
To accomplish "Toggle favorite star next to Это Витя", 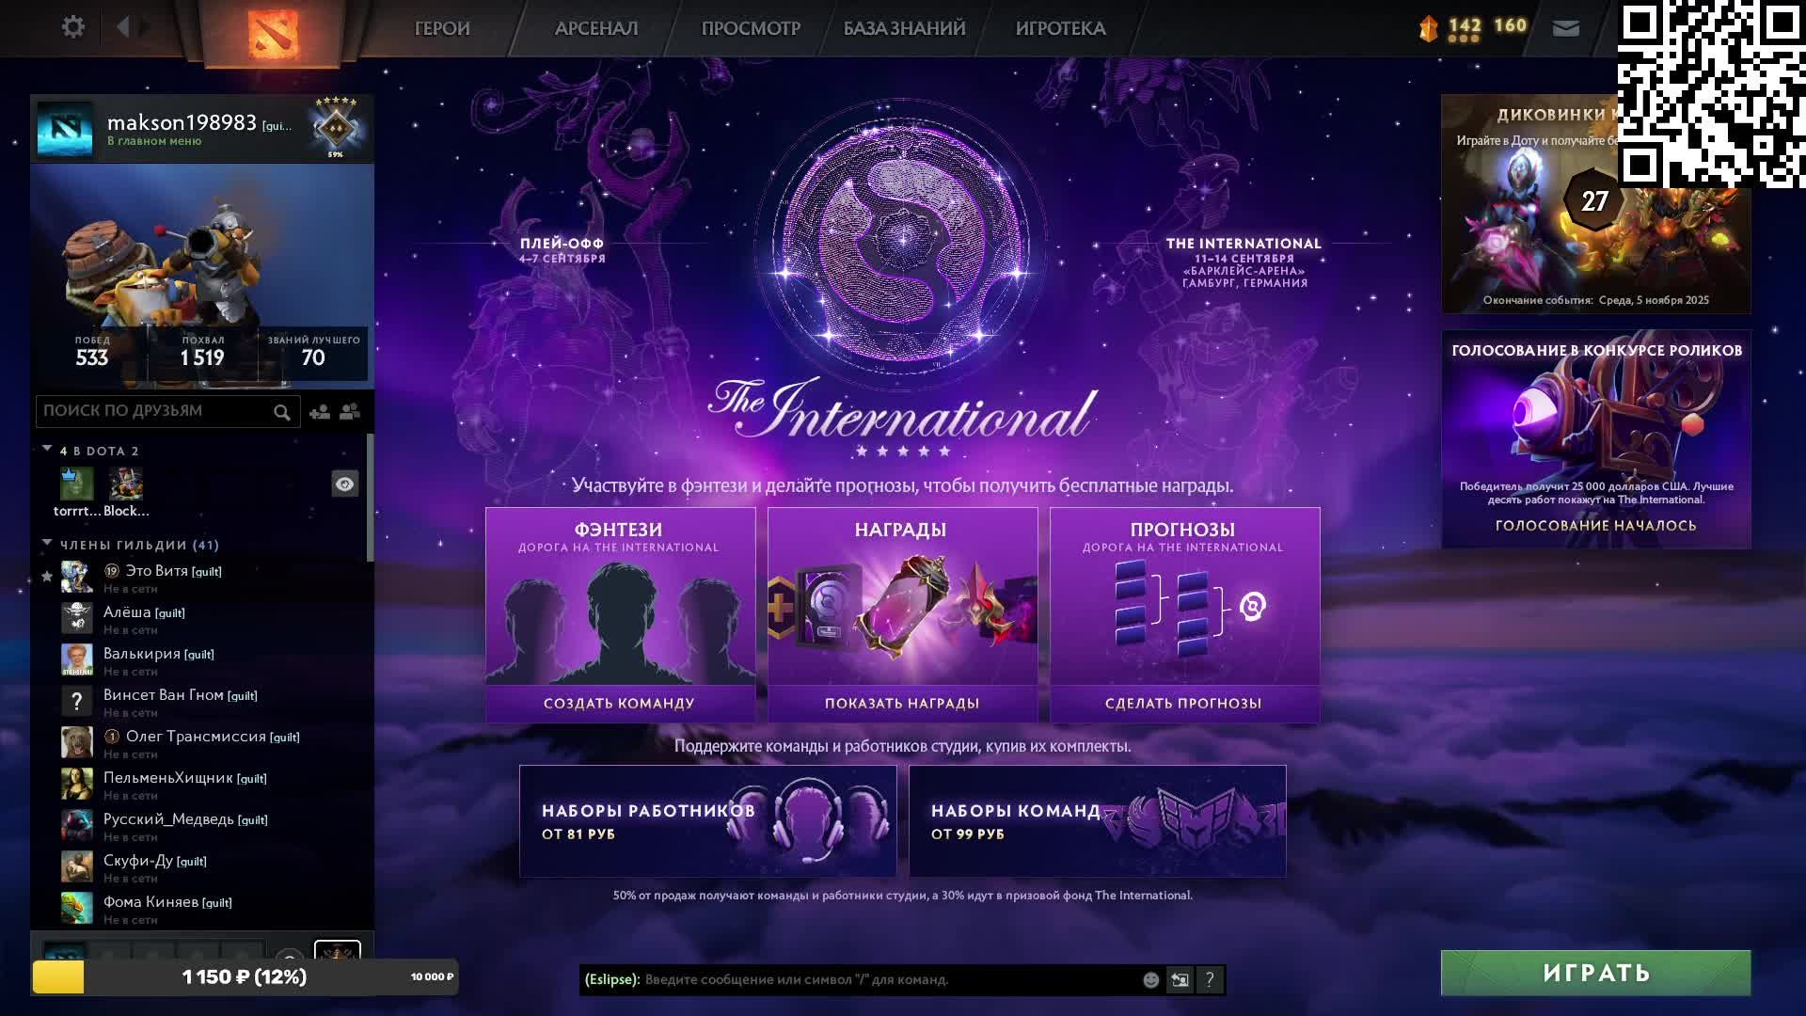I will (47, 577).
